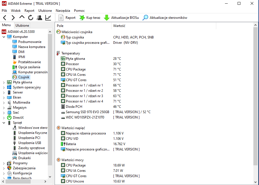Click the Wartość column header

(x=164, y=26)
